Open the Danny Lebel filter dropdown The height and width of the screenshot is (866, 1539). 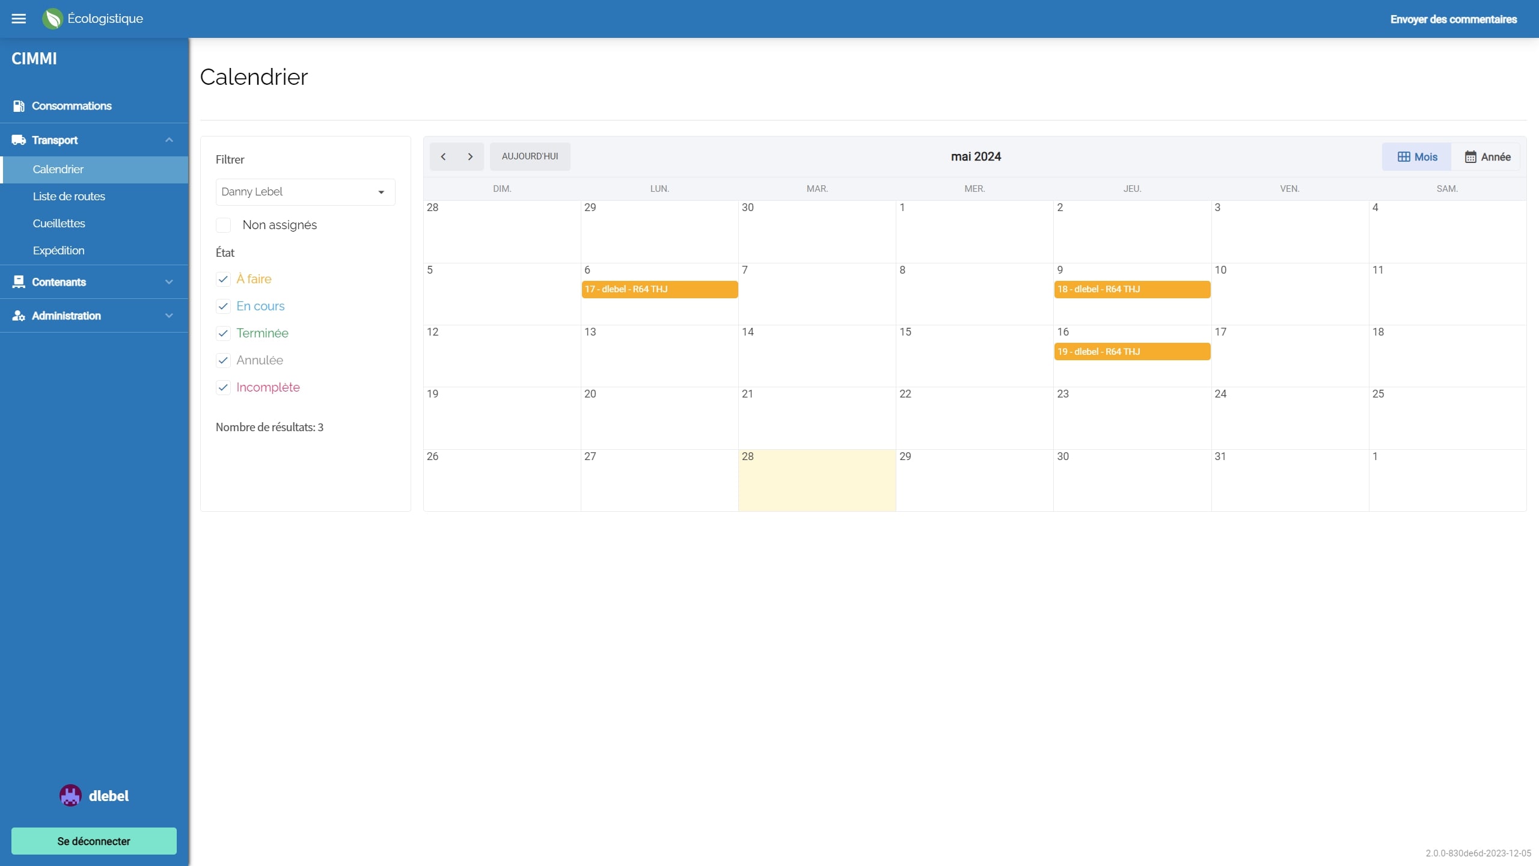coord(305,192)
